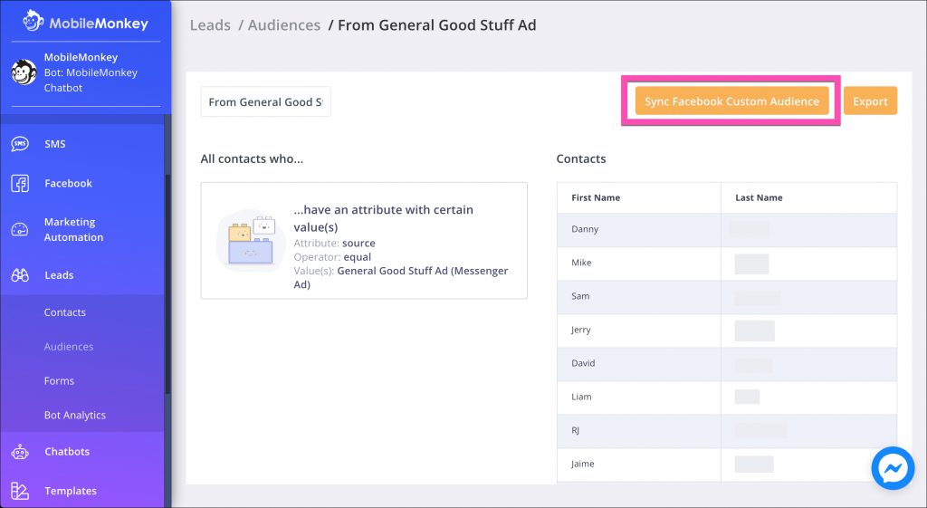Viewport: 927px width, 508px height.
Task: Open the SMS speech bubble icon
Action: 20,144
